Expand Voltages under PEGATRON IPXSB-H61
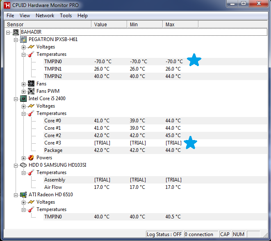Screen dimensions: 271x241 tap(23, 47)
